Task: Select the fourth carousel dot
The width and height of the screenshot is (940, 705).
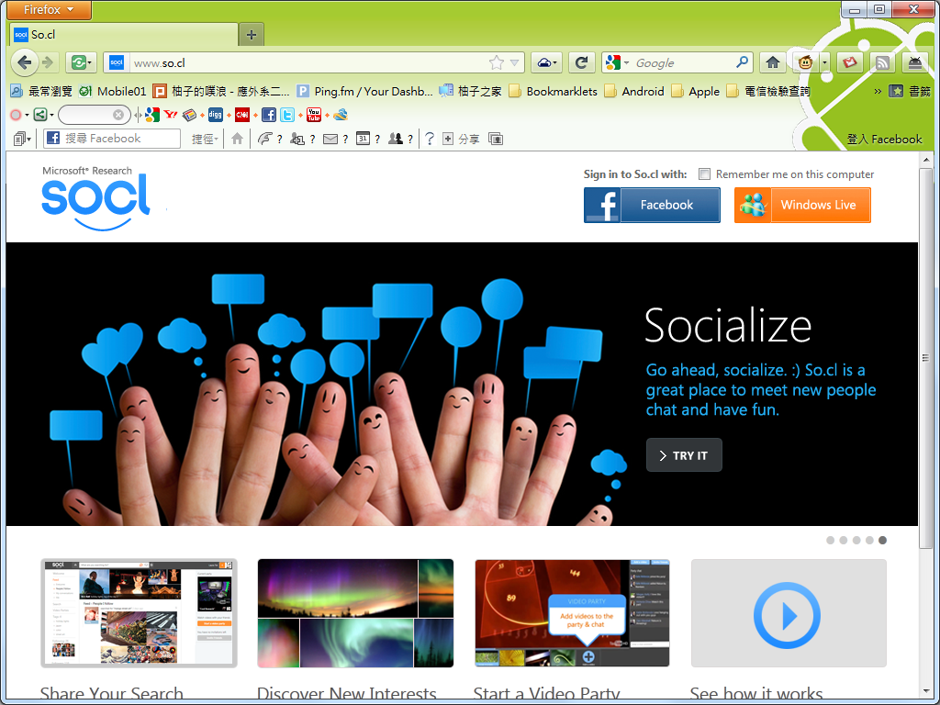Action: tap(869, 540)
